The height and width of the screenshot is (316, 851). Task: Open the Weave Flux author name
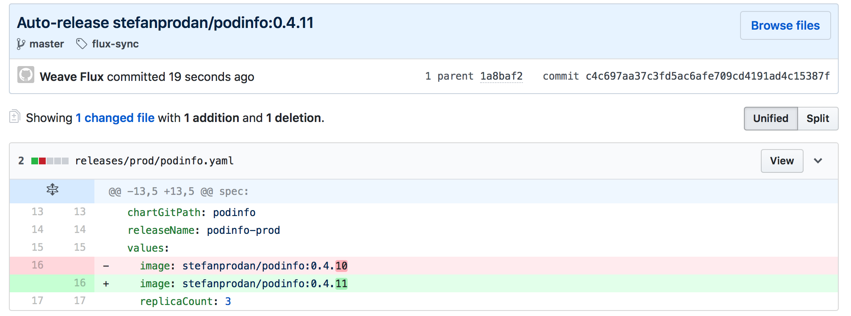tap(72, 77)
